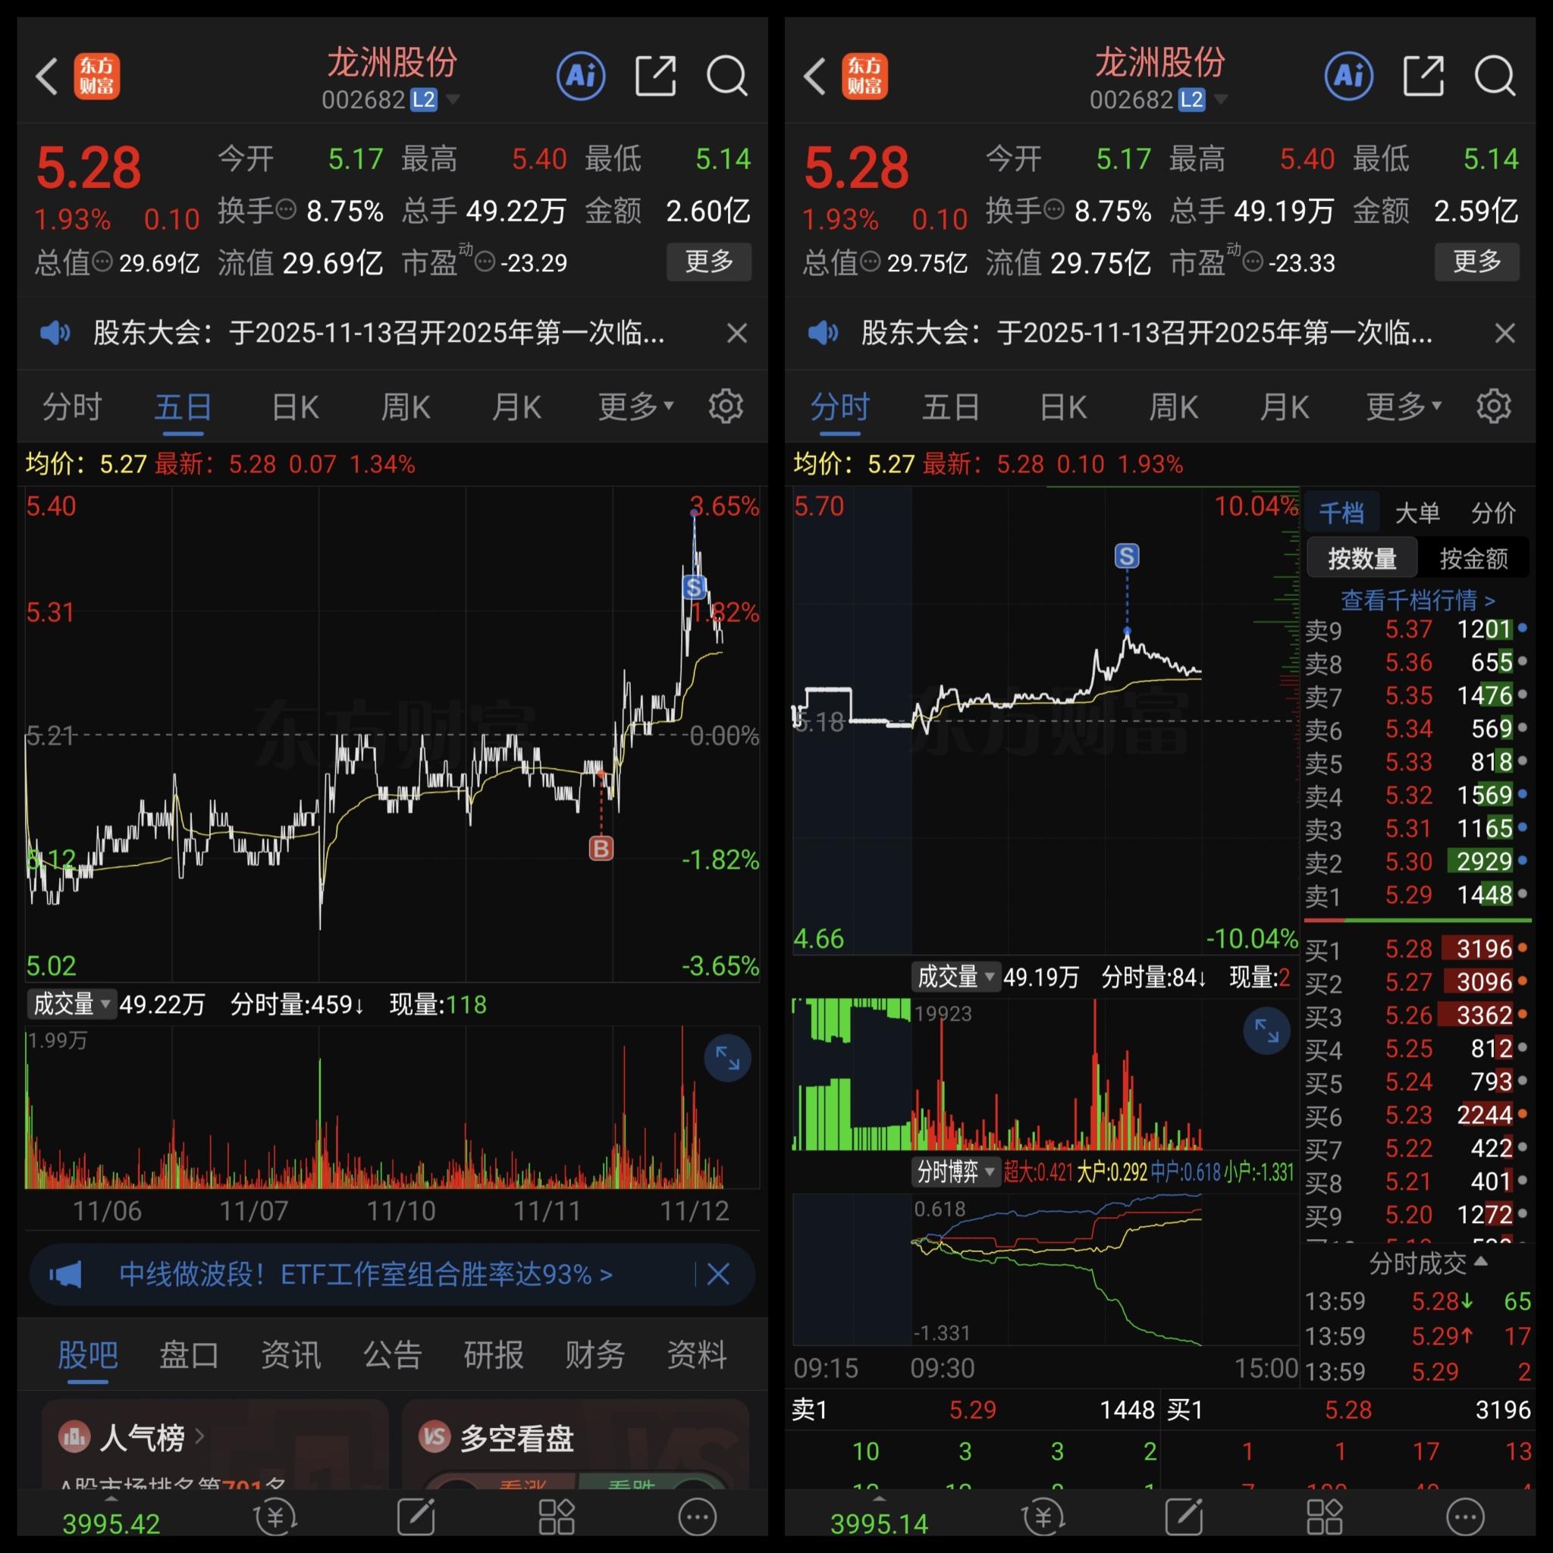Open search with left panel magnifier icon
Viewport: 1553px width, 1553px height.
point(726,77)
